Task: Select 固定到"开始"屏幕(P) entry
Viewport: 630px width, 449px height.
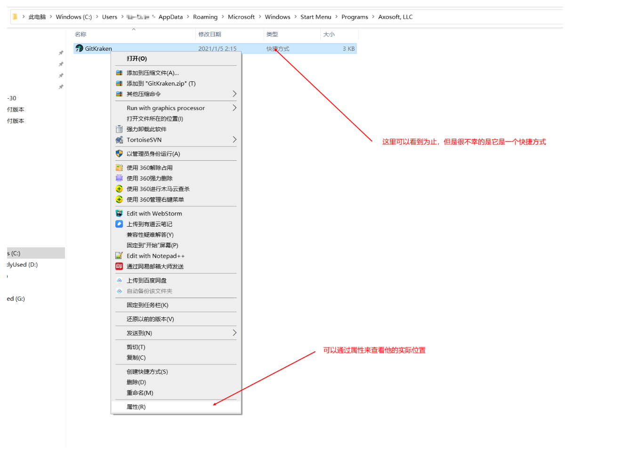Action: click(x=176, y=245)
